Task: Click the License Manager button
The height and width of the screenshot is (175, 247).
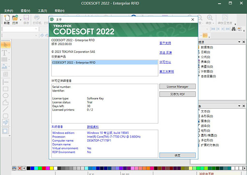Action: pyautogui.click(x=177, y=87)
